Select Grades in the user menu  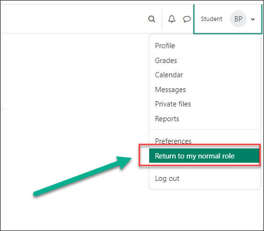pos(166,61)
